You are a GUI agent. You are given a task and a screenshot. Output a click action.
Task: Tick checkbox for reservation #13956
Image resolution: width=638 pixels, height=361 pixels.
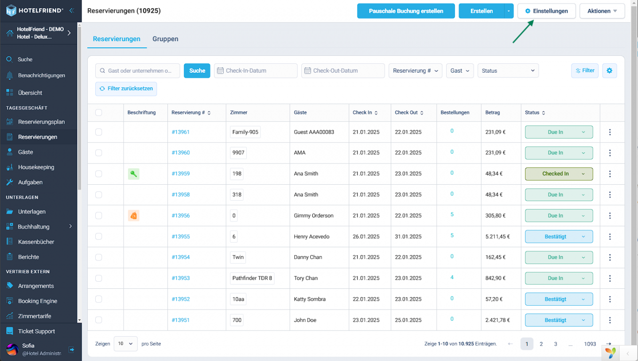tap(98, 216)
